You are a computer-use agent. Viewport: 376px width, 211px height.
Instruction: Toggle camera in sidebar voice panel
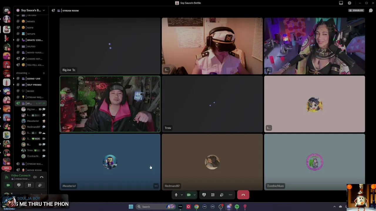(x=8, y=185)
